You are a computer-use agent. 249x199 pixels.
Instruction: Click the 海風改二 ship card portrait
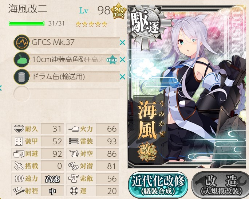[x=187, y=87]
